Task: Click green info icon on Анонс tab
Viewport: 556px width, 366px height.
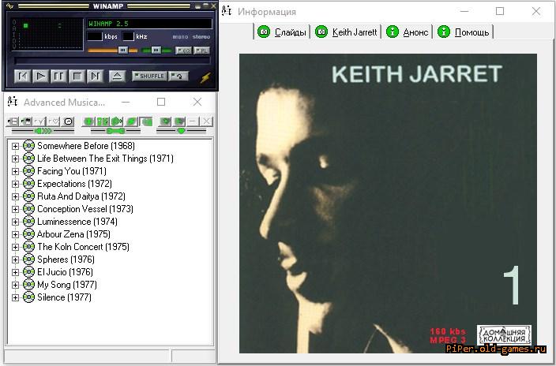Action: click(x=393, y=32)
